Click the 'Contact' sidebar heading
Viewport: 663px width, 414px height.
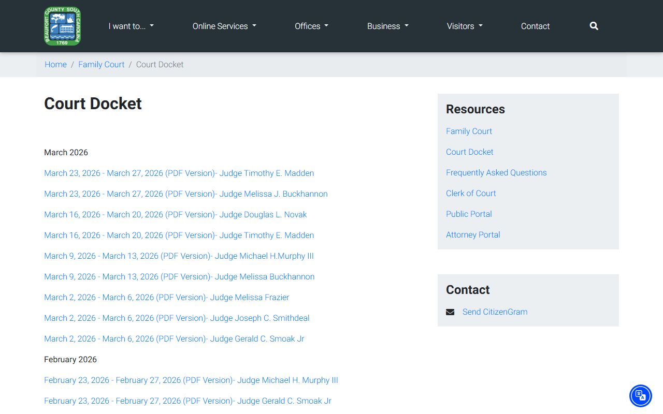(x=468, y=290)
